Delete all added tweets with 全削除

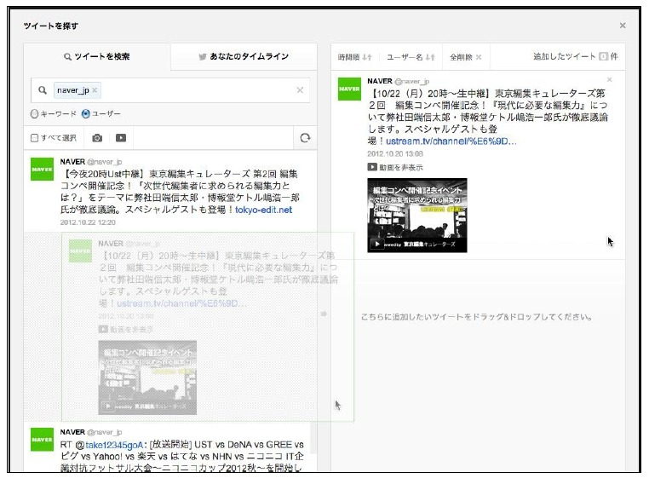tap(465, 57)
